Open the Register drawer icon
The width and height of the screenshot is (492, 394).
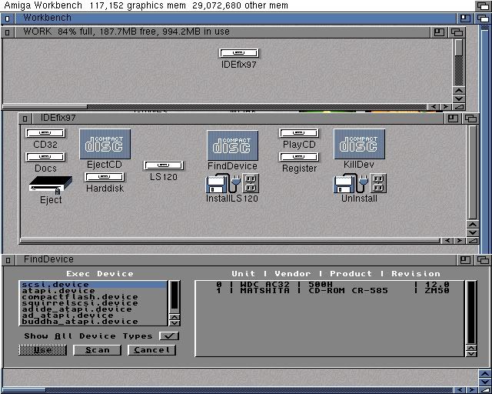(x=299, y=157)
